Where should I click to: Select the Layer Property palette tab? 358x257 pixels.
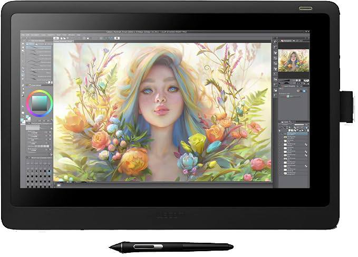(288, 86)
